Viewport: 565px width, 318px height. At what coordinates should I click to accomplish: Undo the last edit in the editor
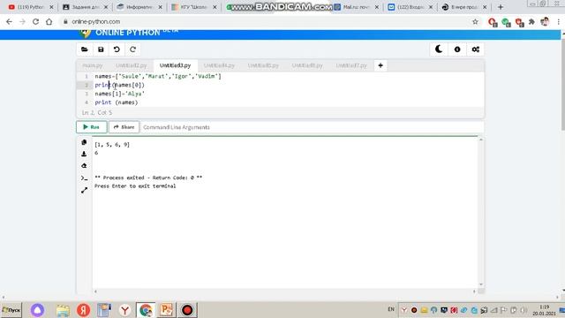click(117, 49)
